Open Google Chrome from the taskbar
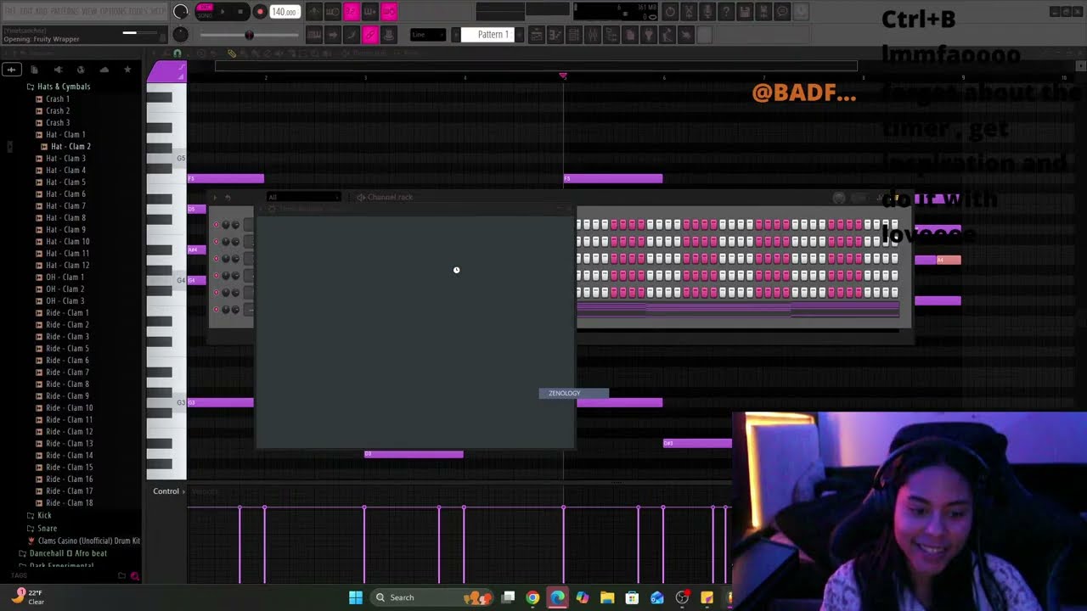The width and height of the screenshot is (1087, 611). pos(532,597)
